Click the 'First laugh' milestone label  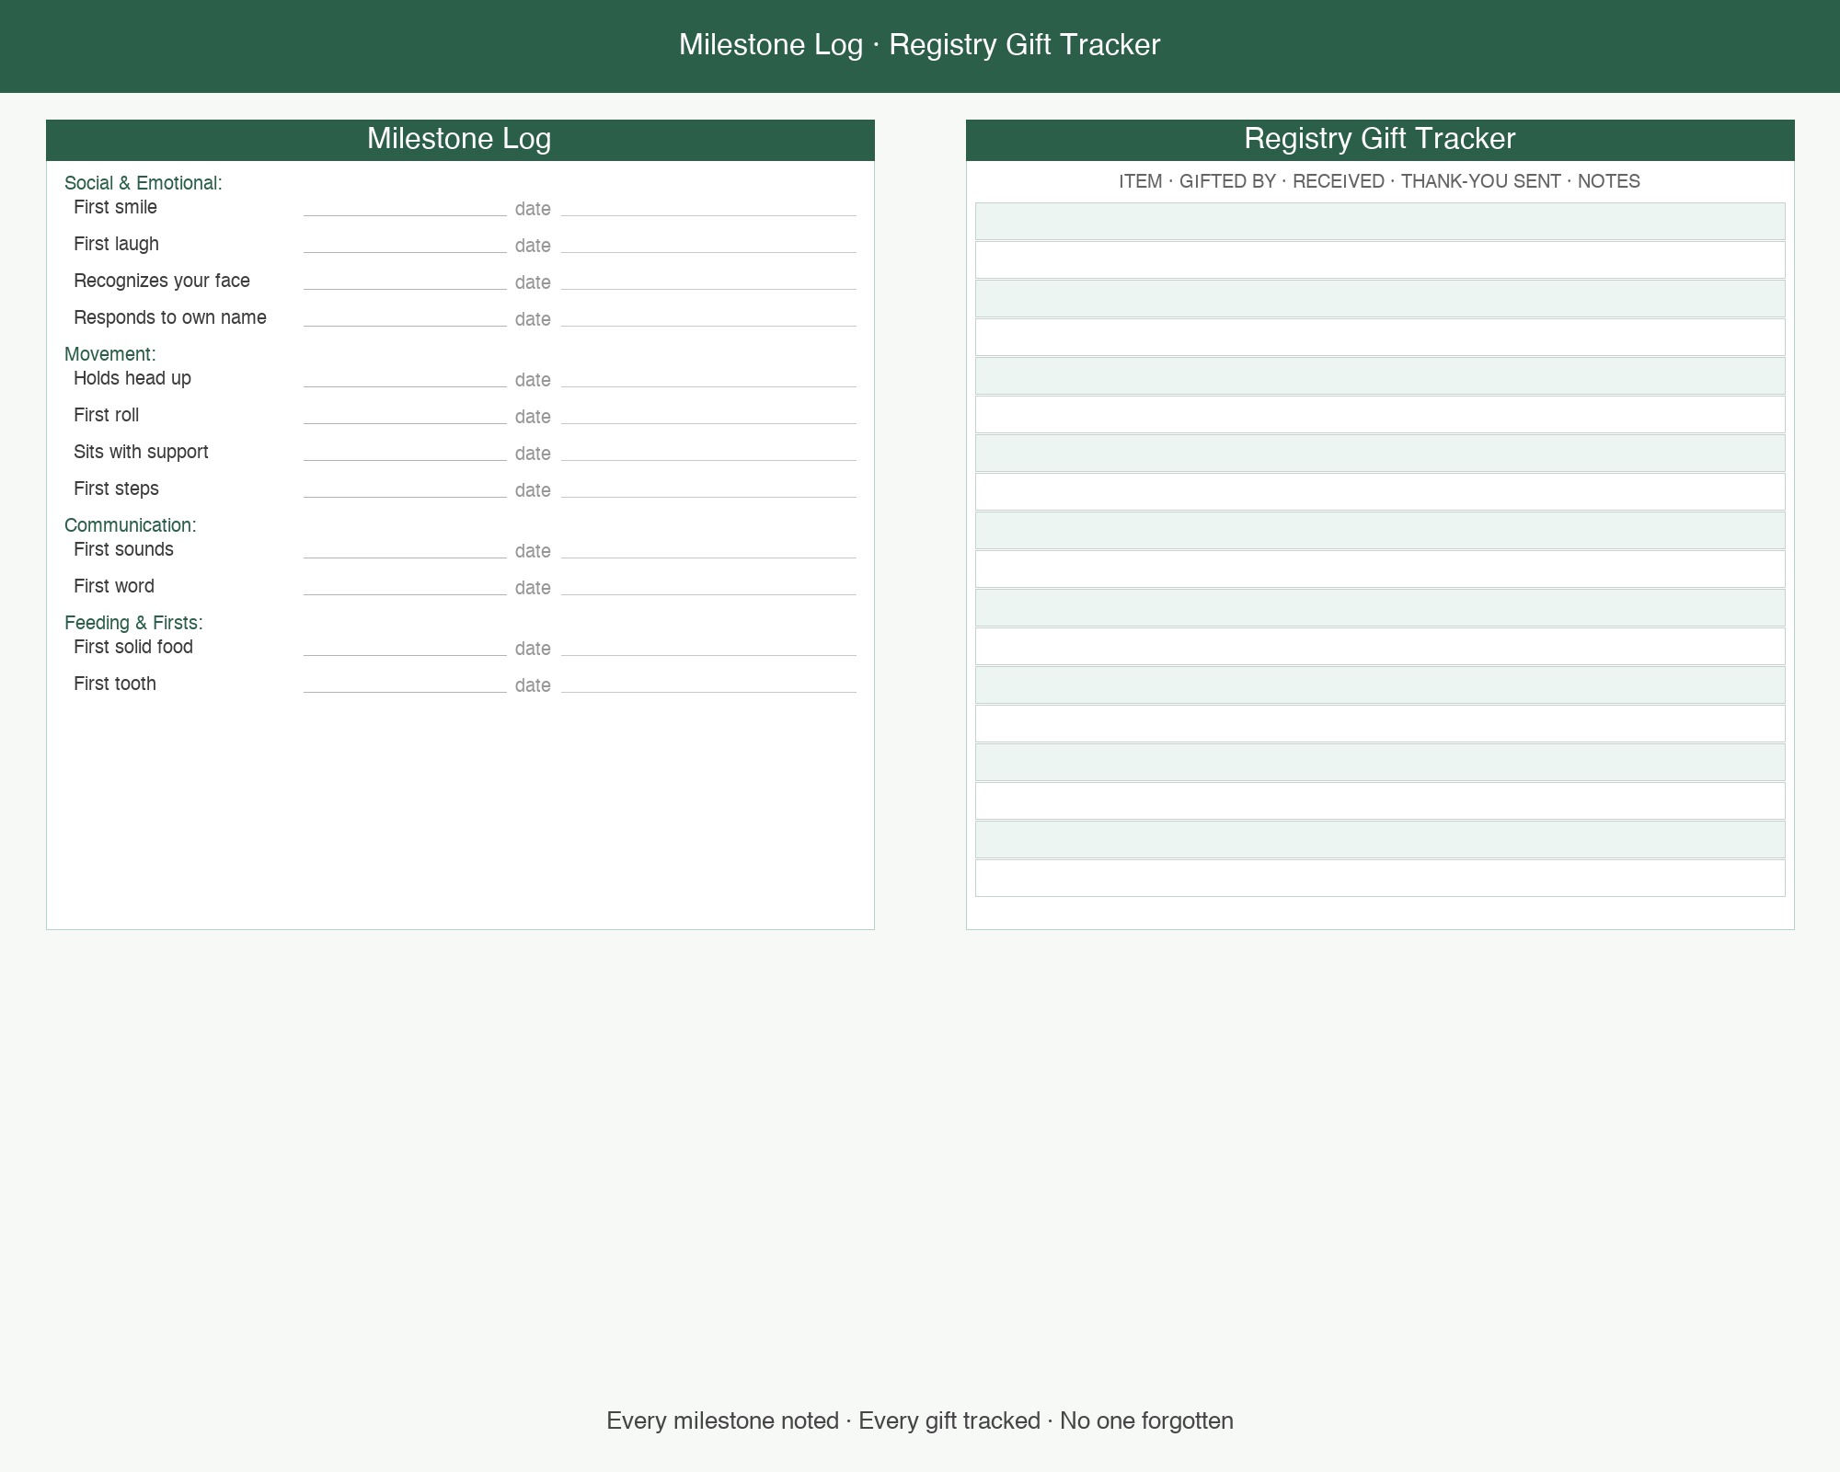point(116,245)
